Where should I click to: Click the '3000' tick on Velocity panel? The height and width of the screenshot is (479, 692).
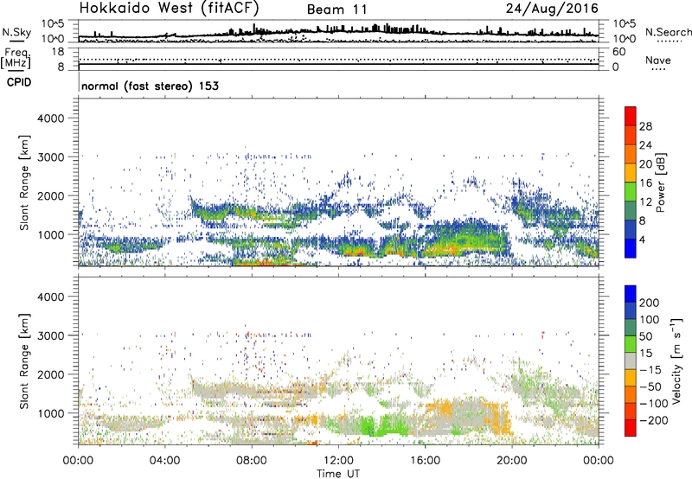[50, 335]
